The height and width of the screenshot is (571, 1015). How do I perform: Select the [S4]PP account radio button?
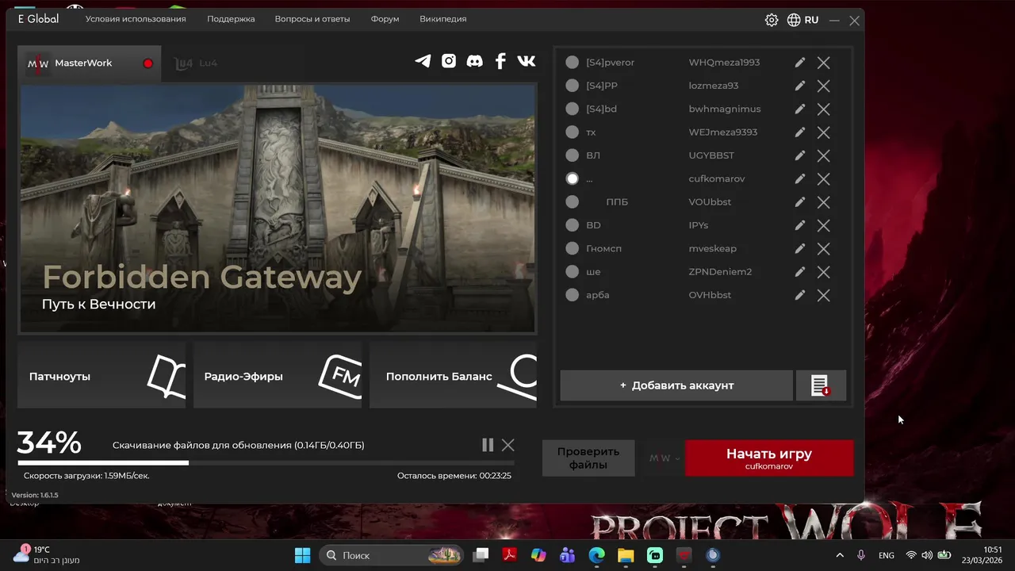pos(572,85)
